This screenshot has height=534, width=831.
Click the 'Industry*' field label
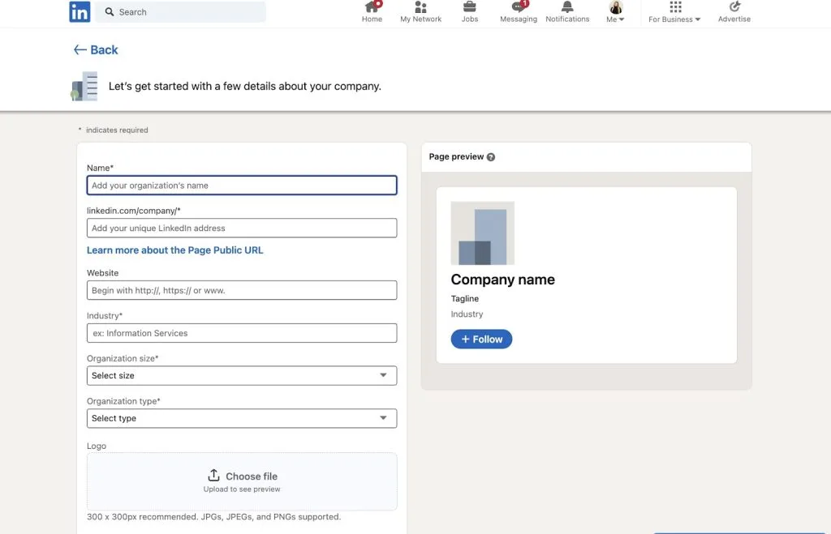point(105,315)
